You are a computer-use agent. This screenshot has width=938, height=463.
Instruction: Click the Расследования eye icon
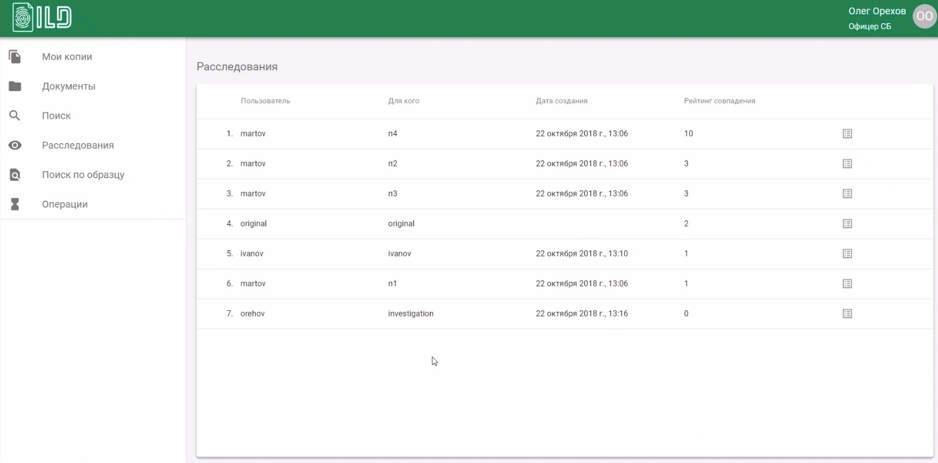pyautogui.click(x=15, y=145)
